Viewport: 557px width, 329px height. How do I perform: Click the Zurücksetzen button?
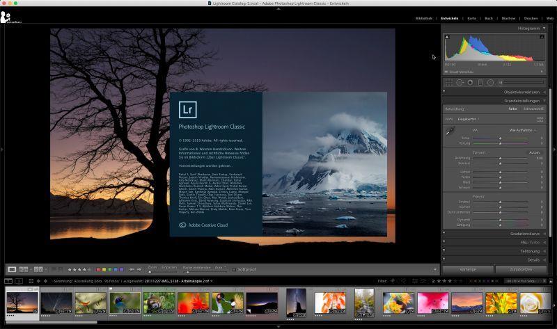tap(521, 269)
